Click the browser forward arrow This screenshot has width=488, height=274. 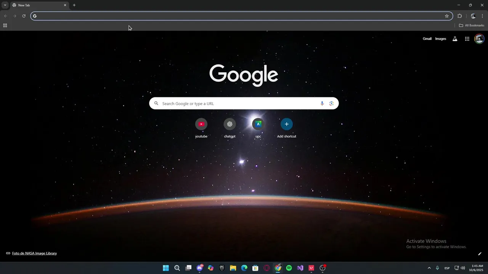[x=14, y=16]
